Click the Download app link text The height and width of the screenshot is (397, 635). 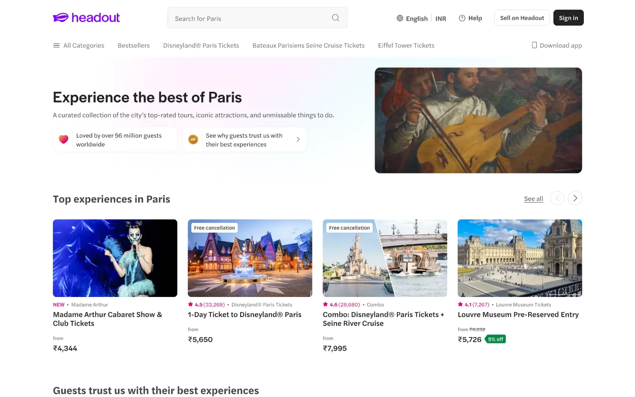[561, 46]
